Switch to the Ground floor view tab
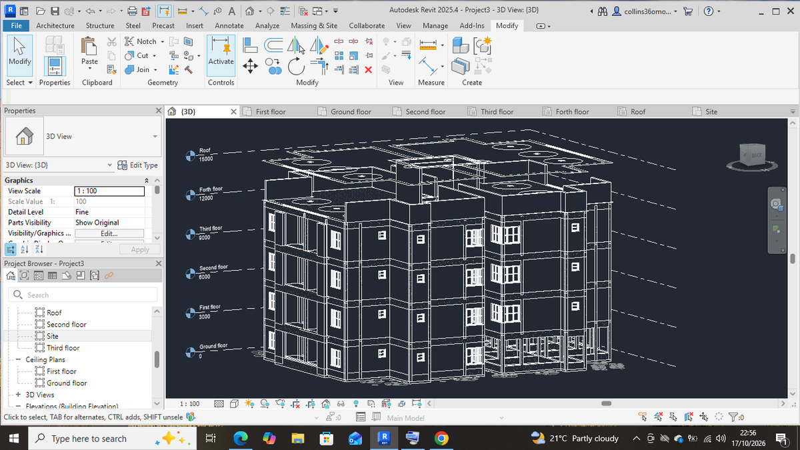800x450 pixels. tap(351, 111)
